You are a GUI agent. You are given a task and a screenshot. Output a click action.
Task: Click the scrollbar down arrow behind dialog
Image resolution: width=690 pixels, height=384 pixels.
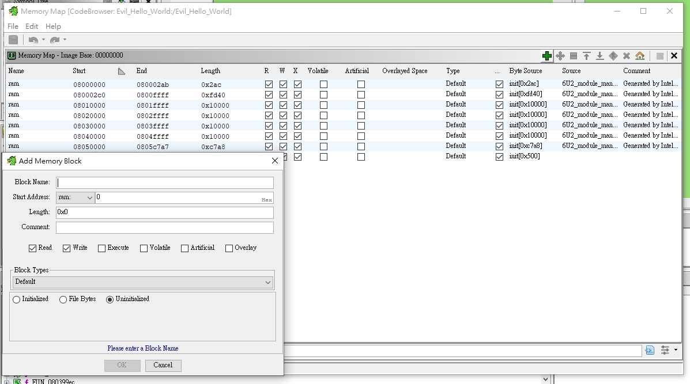546,379
